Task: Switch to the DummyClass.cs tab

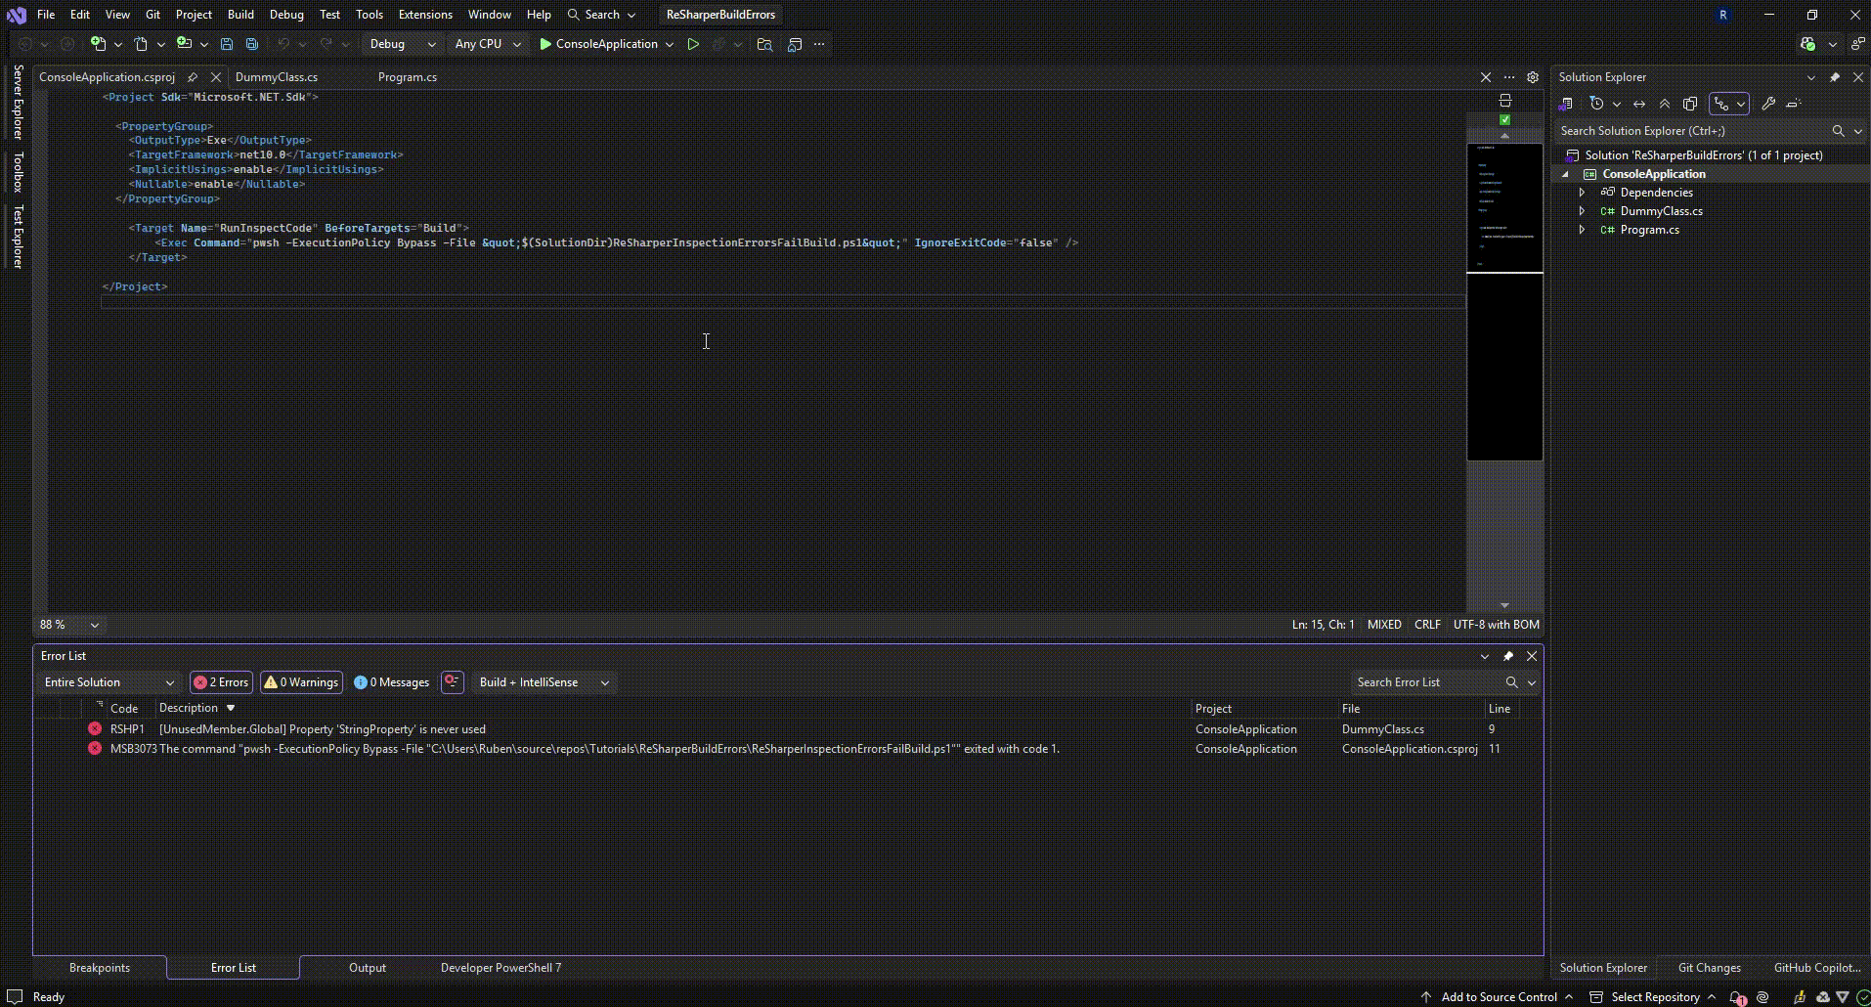Action: (277, 77)
